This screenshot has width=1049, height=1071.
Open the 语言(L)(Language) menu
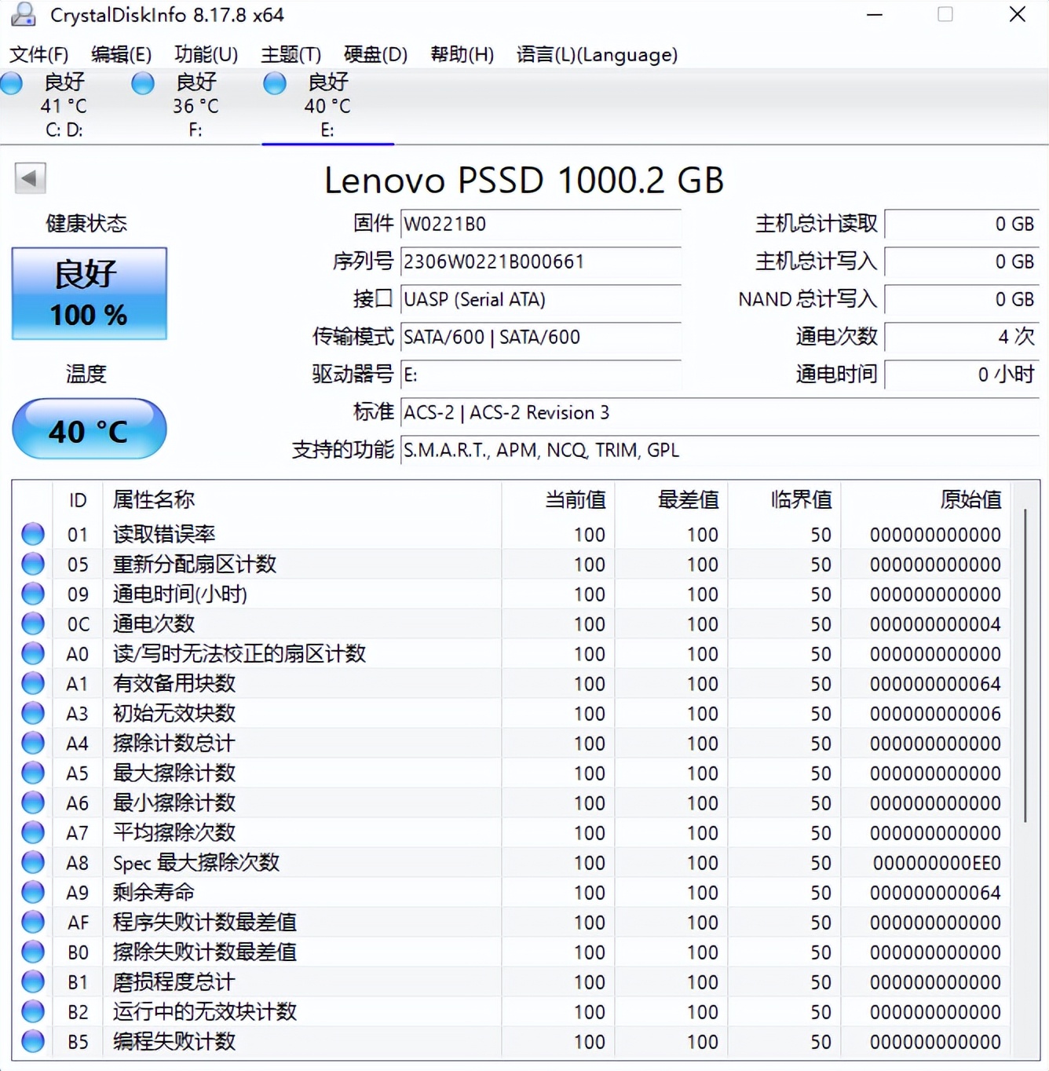pyautogui.click(x=597, y=54)
